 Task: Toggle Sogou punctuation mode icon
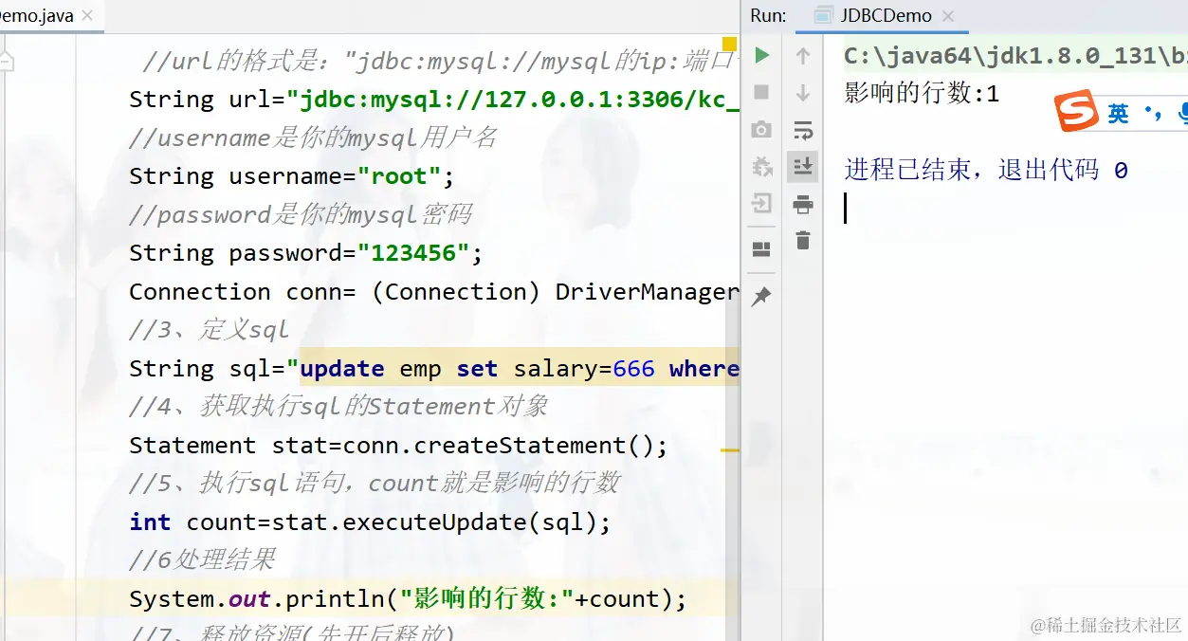(1154, 114)
